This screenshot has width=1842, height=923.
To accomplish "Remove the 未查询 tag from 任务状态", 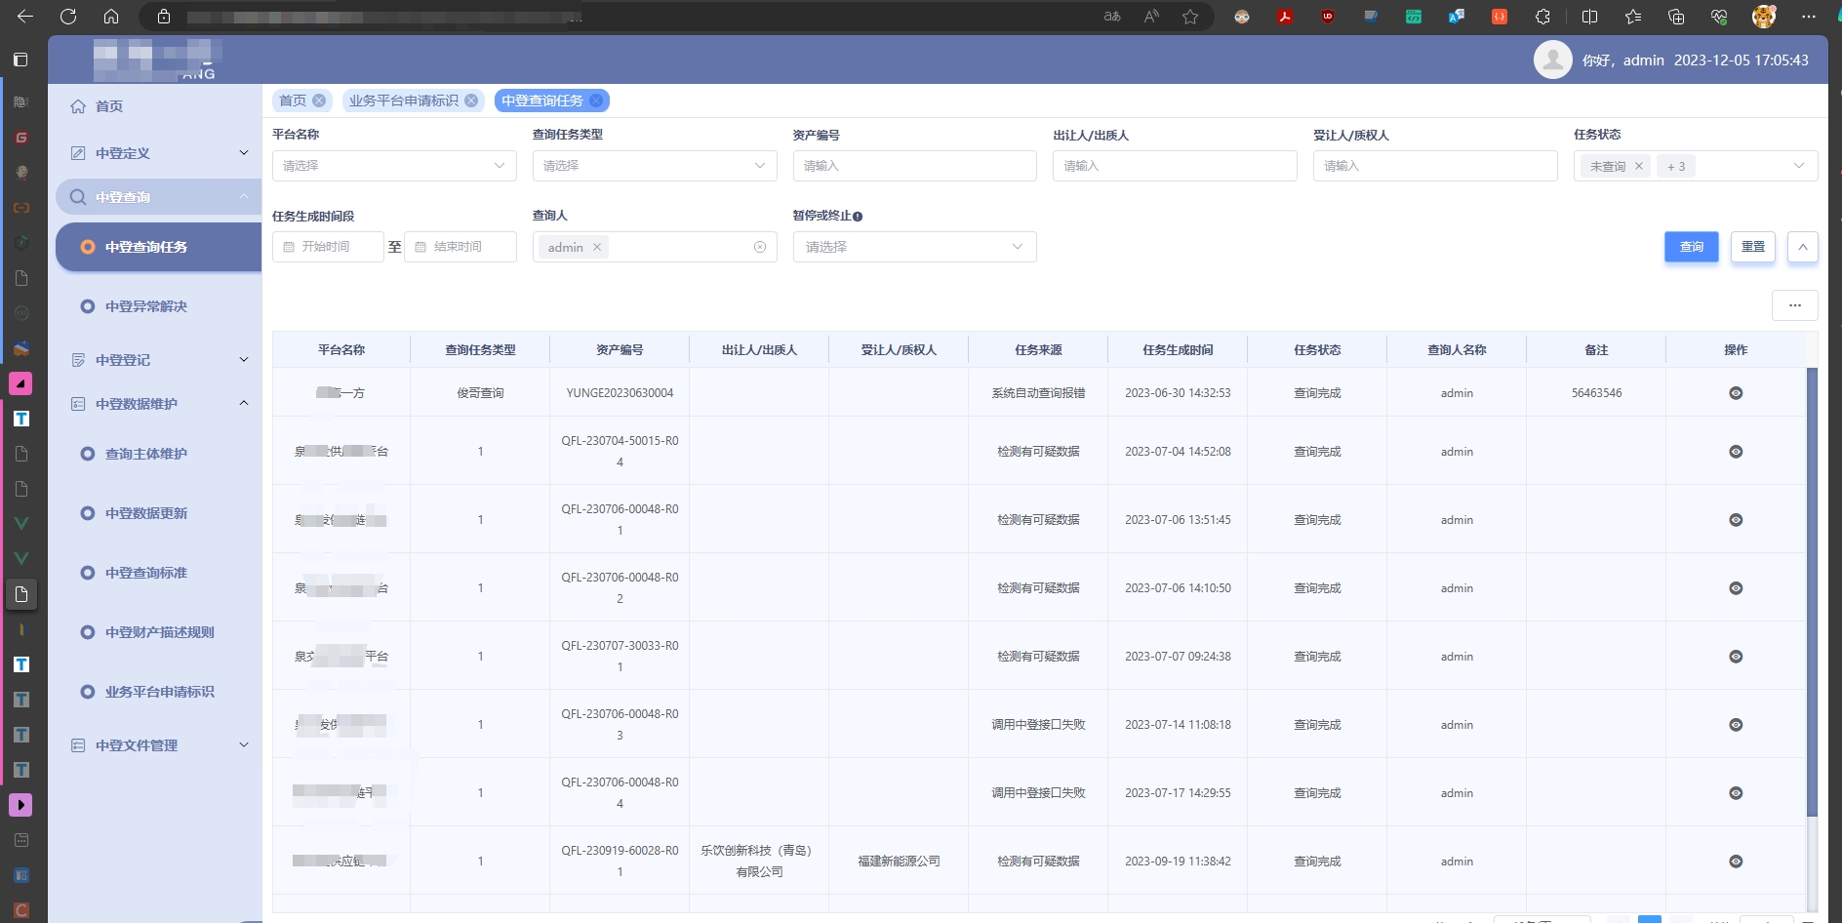I will (1639, 167).
